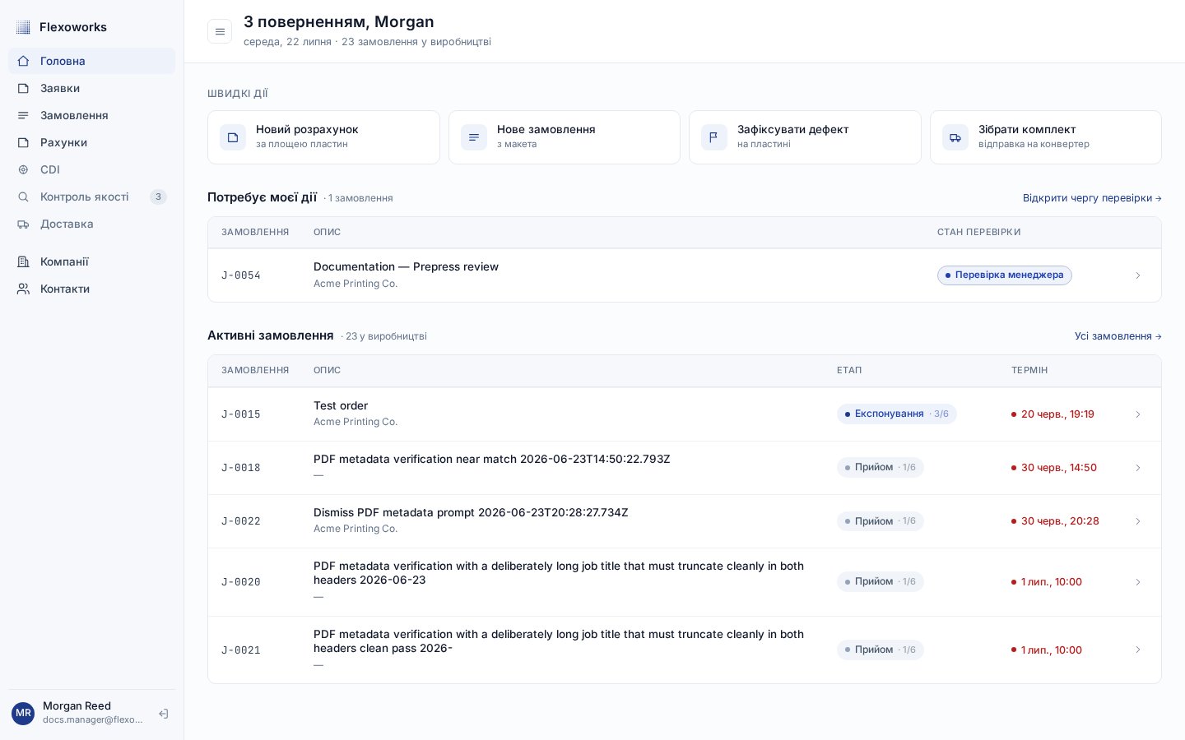Click the Новий розрахунок card icon
Screen dimensions: 1185x740
point(233,137)
